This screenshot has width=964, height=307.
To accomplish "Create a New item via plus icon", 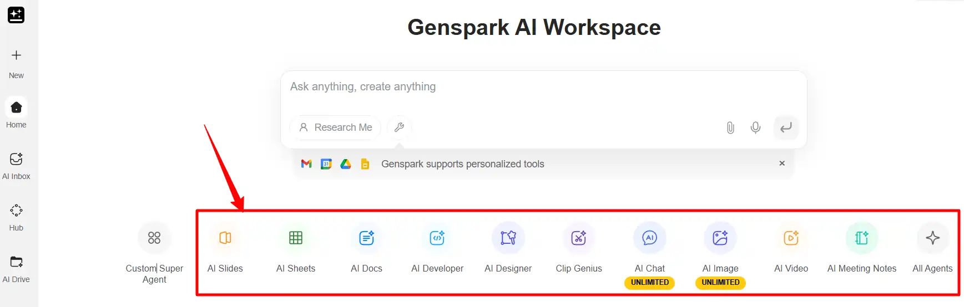I will pyautogui.click(x=16, y=55).
